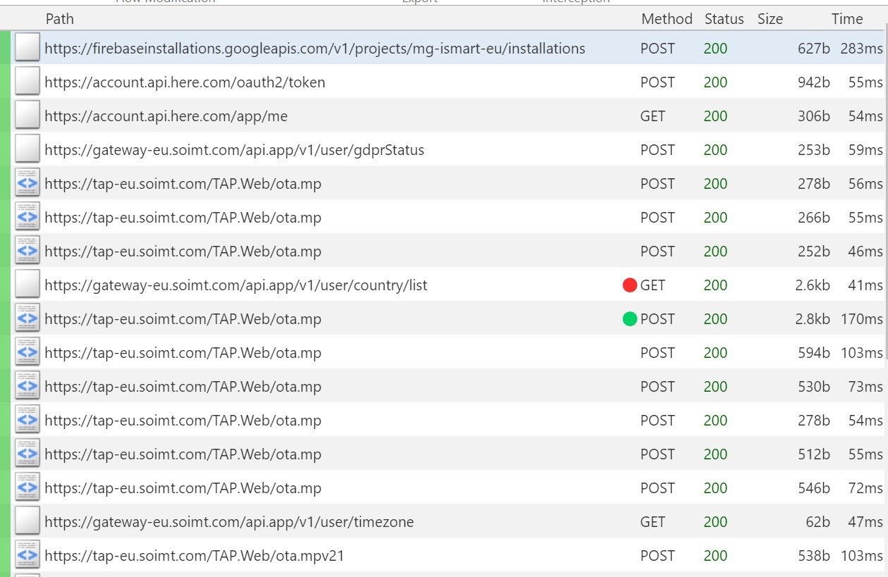
Task: Click the GET method of the app/me row
Action: [653, 116]
